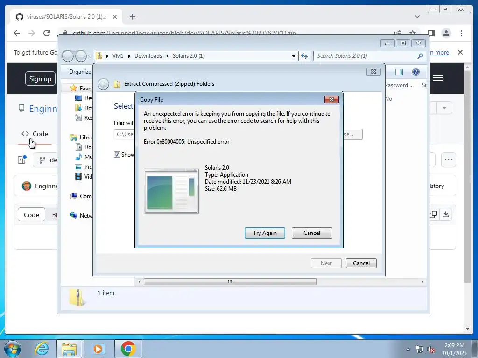This screenshot has width=478, height=358.
Task: Close the Copy File dialog with red X
Action: click(x=331, y=100)
